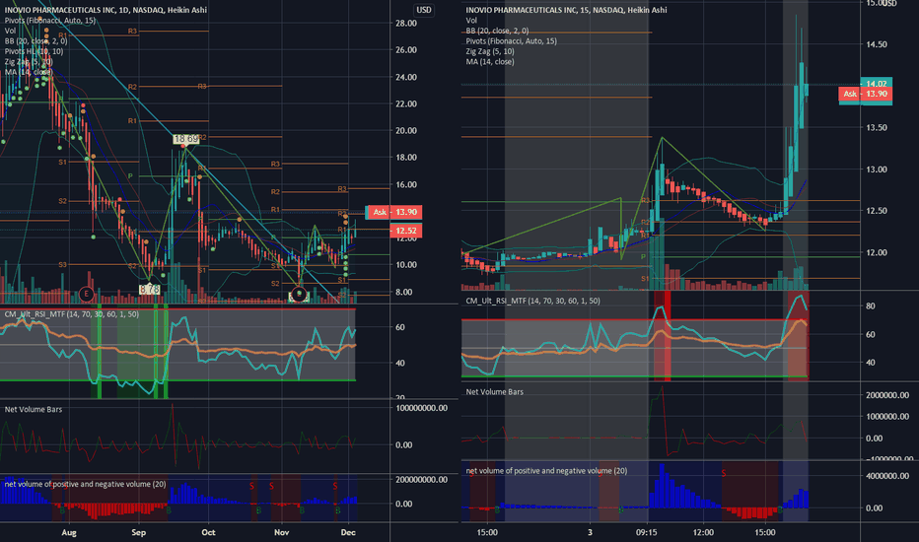Select the 'net volume of positive and negative volume (20)' legend on the 15-minute chart
Viewport: 919px width, 542px height.
(x=546, y=470)
